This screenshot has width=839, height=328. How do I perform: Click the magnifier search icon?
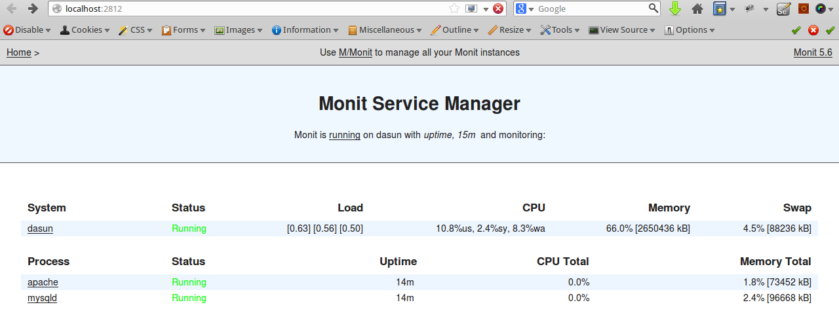tap(654, 9)
